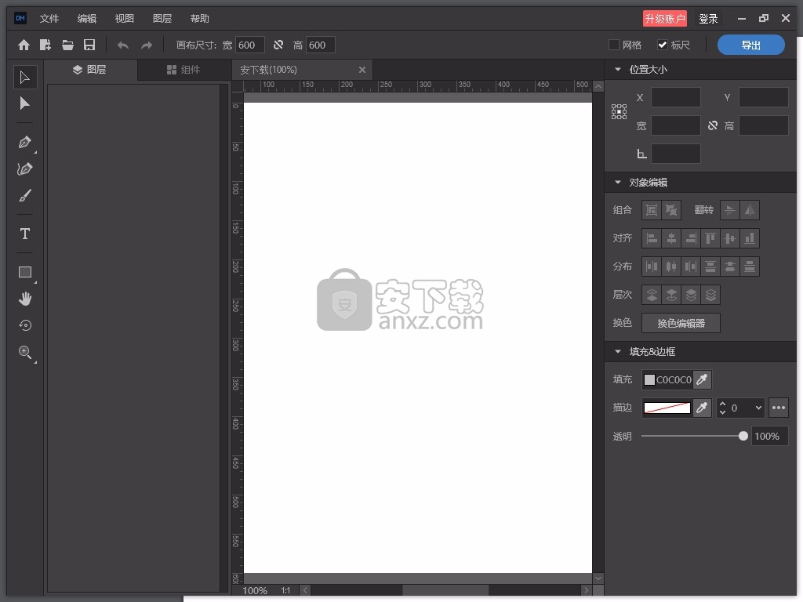Viewport: 803px width, 602px height.
Task: Open the 图层 menu in the menu bar
Action: coord(162,19)
